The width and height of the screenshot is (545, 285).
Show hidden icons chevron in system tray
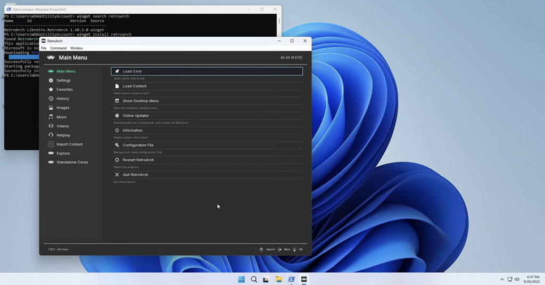[x=501, y=279]
